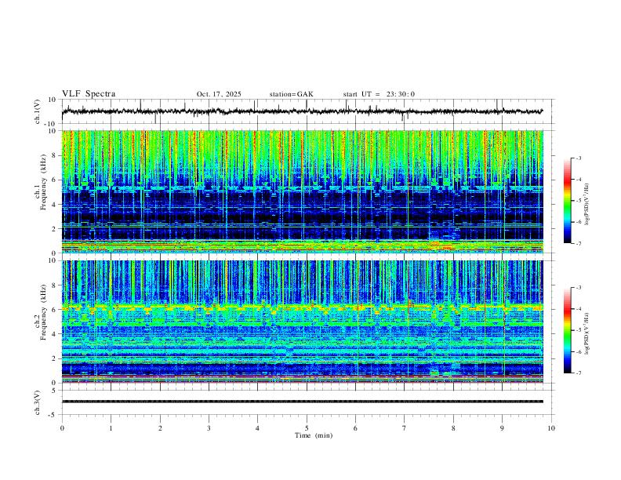The image size is (621, 480).
Task: Select the date text "Oct. 17, 2025"
Action: (x=219, y=94)
